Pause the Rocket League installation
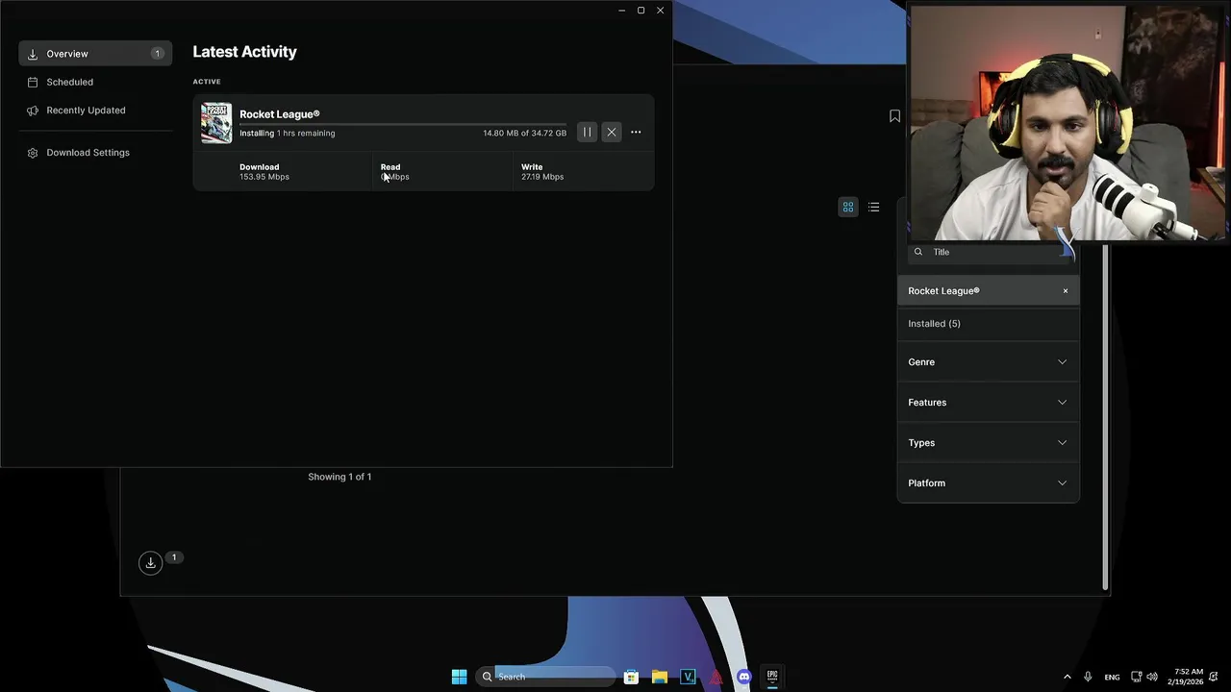 tap(587, 132)
